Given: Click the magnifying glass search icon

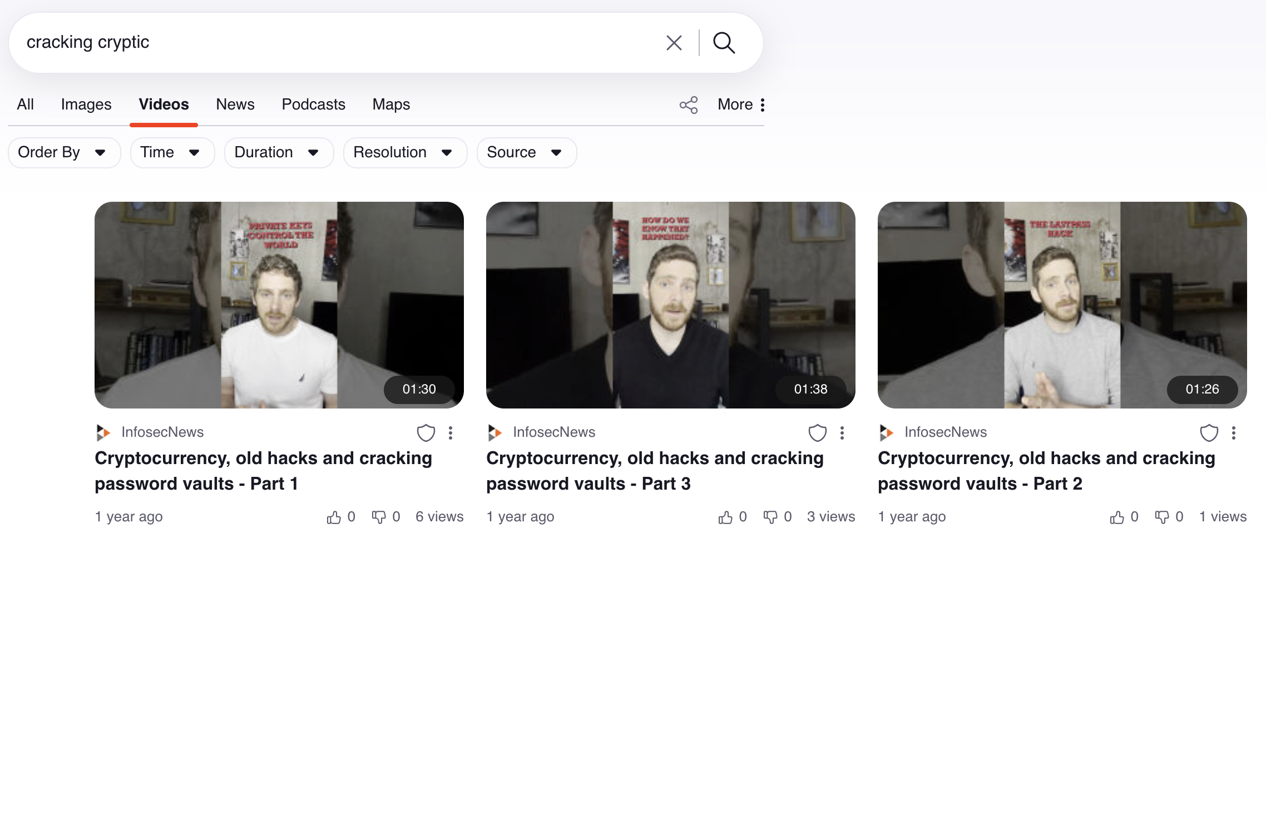Looking at the screenshot, I should 724,43.
